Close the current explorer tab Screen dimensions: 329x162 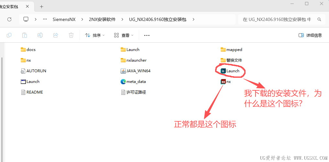27,6
